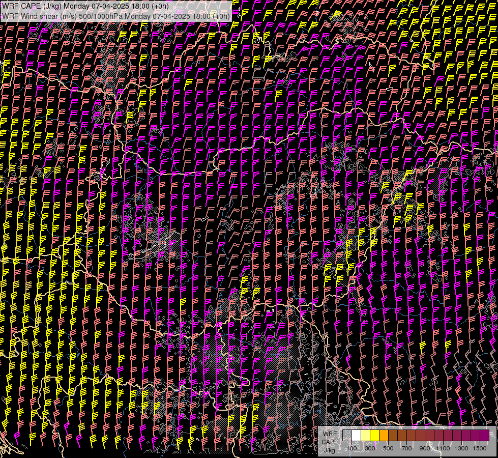498x458 pixels.
Task: Select the transparent first legend swatch
Action: [347, 436]
